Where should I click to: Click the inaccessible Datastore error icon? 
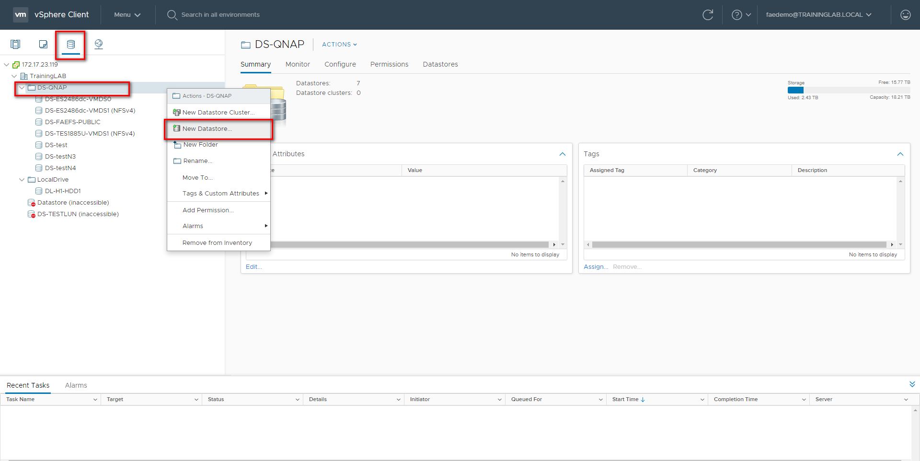point(32,203)
